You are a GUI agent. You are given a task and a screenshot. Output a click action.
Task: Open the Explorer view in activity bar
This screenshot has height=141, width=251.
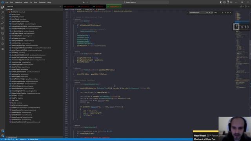pyautogui.click(x=3, y=7)
